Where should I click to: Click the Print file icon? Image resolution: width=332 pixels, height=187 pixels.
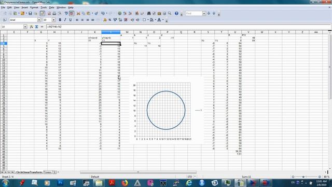pos(54,14)
